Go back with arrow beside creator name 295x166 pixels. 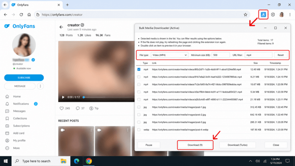tap(61, 27)
